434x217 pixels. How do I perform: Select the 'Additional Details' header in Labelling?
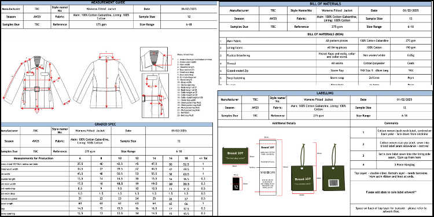[x=284, y=123]
